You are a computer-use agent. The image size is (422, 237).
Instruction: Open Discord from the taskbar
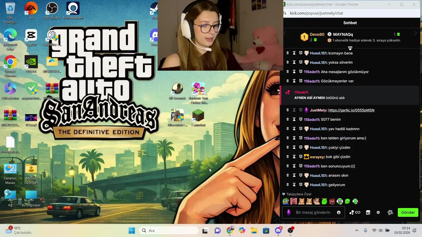point(278,230)
